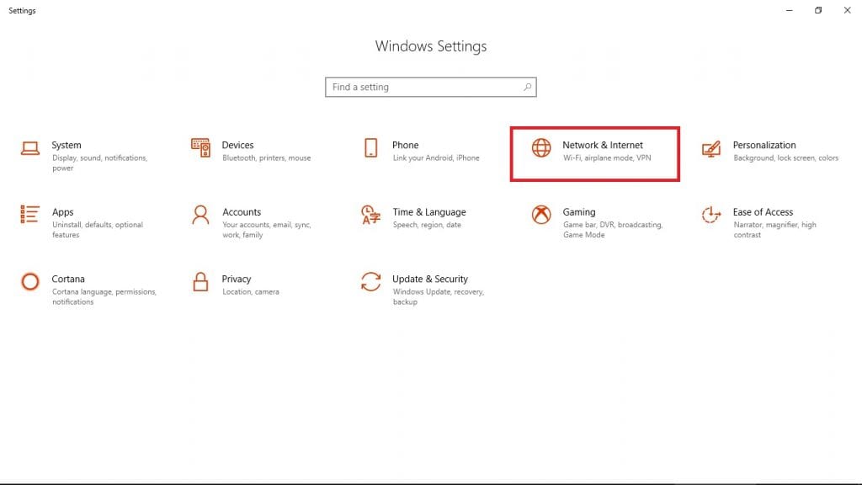This screenshot has height=485, width=862.
Task: Minimize the Settings window
Action: pyautogui.click(x=790, y=10)
